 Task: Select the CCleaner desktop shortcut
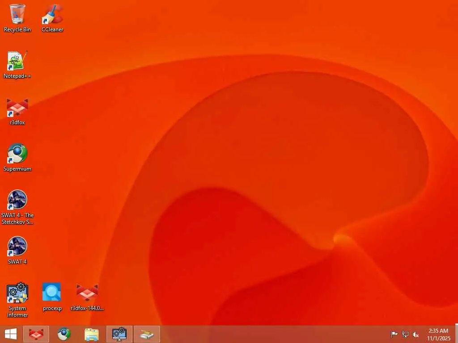point(52,18)
